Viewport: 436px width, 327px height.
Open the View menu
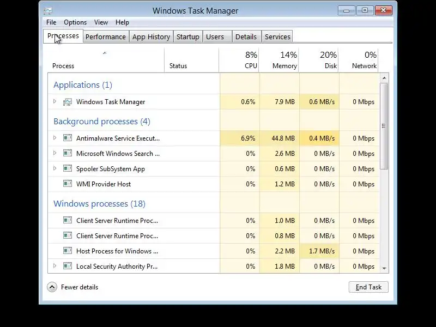pyautogui.click(x=101, y=22)
